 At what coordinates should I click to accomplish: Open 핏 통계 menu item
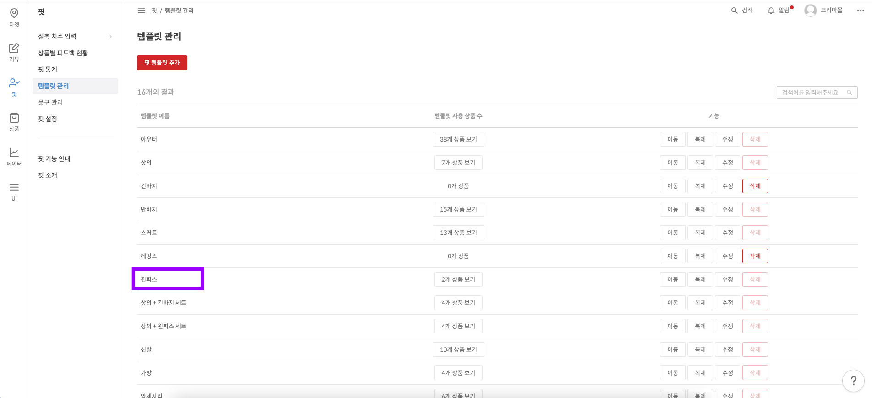(48, 70)
